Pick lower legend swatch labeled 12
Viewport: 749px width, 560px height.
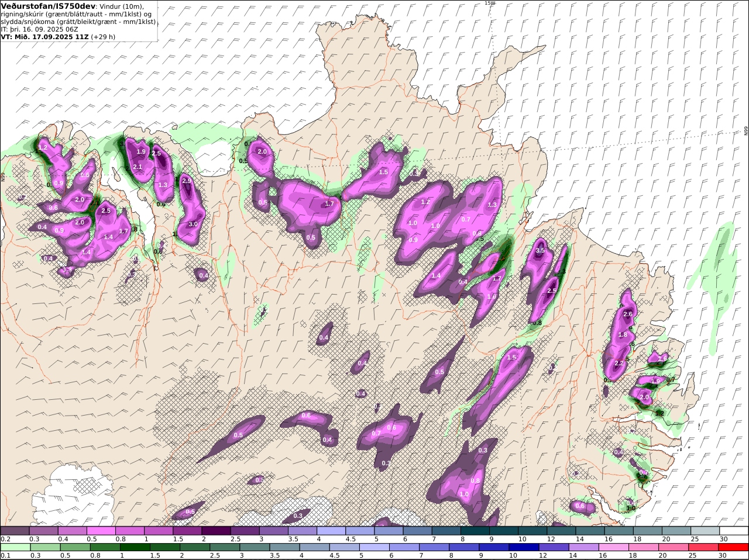554,548
